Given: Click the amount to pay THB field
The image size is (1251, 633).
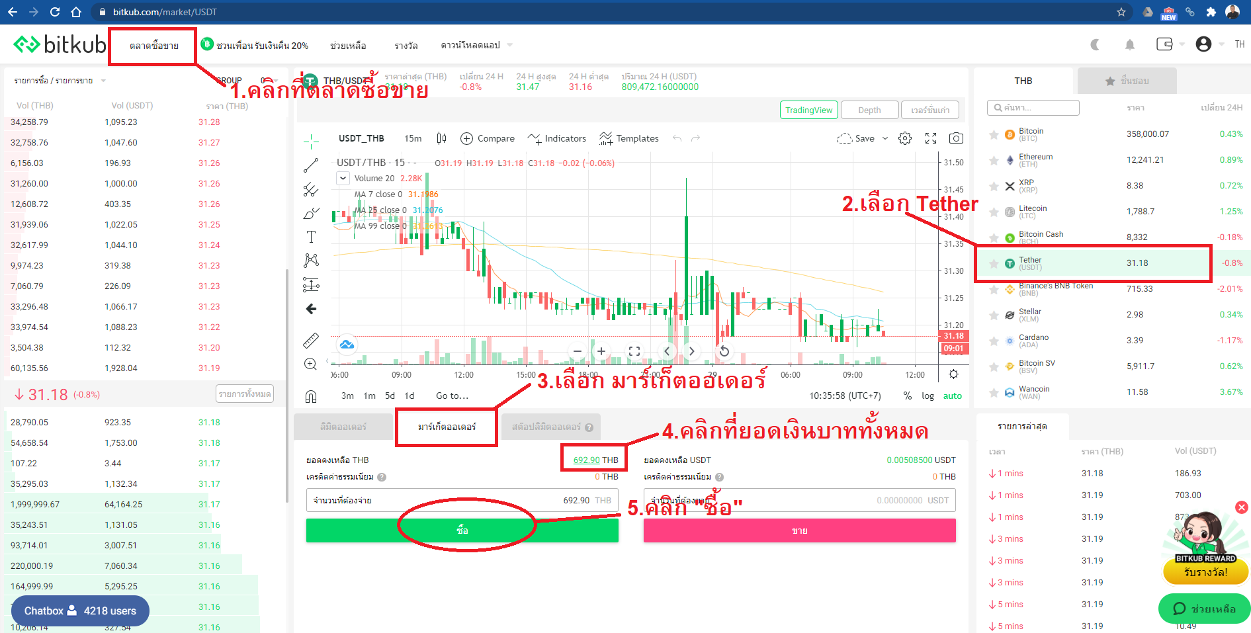Looking at the screenshot, I should pos(462,500).
